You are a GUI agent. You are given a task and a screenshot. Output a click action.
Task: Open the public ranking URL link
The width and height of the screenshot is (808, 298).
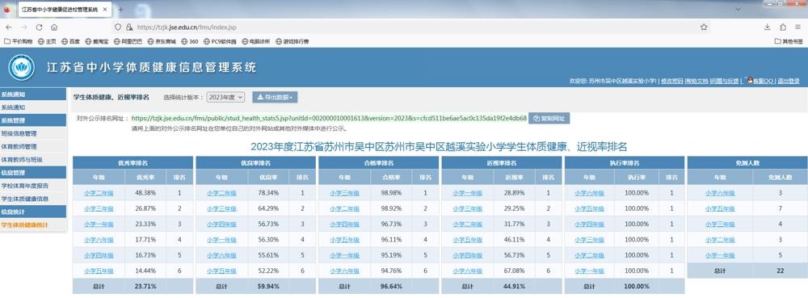329,119
